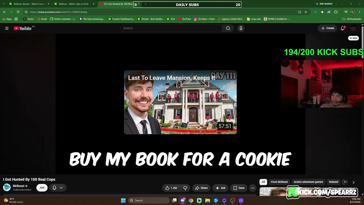The width and height of the screenshot is (364, 205).
Task: Go to the YouTube home logo
Action: [x=23, y=28]
